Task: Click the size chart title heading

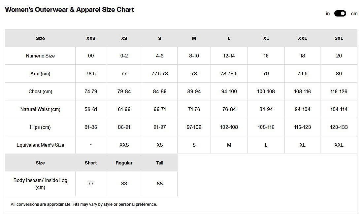Action: 70,10
